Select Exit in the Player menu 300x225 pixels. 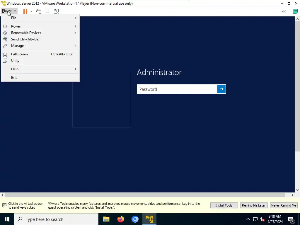coord(40,77)
